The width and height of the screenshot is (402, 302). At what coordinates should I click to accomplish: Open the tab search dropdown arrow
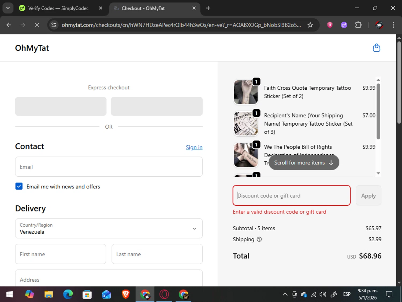coord(8,8)
